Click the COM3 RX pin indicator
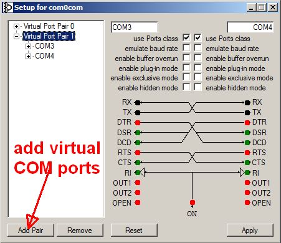281x243 pixels. click(138, 102)
